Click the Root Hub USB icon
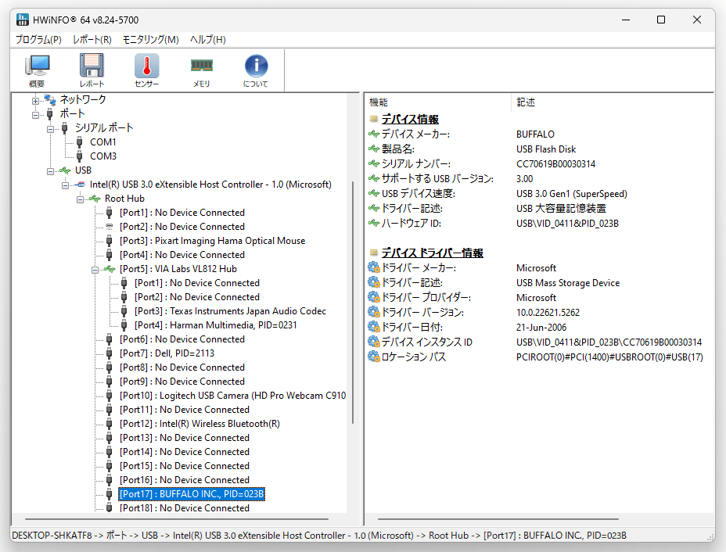This screenshot has height=552, width=726. pyautogui.click(x=95, y=199)
